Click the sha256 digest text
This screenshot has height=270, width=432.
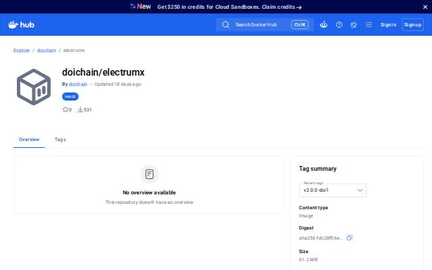[x=320, y=238]
